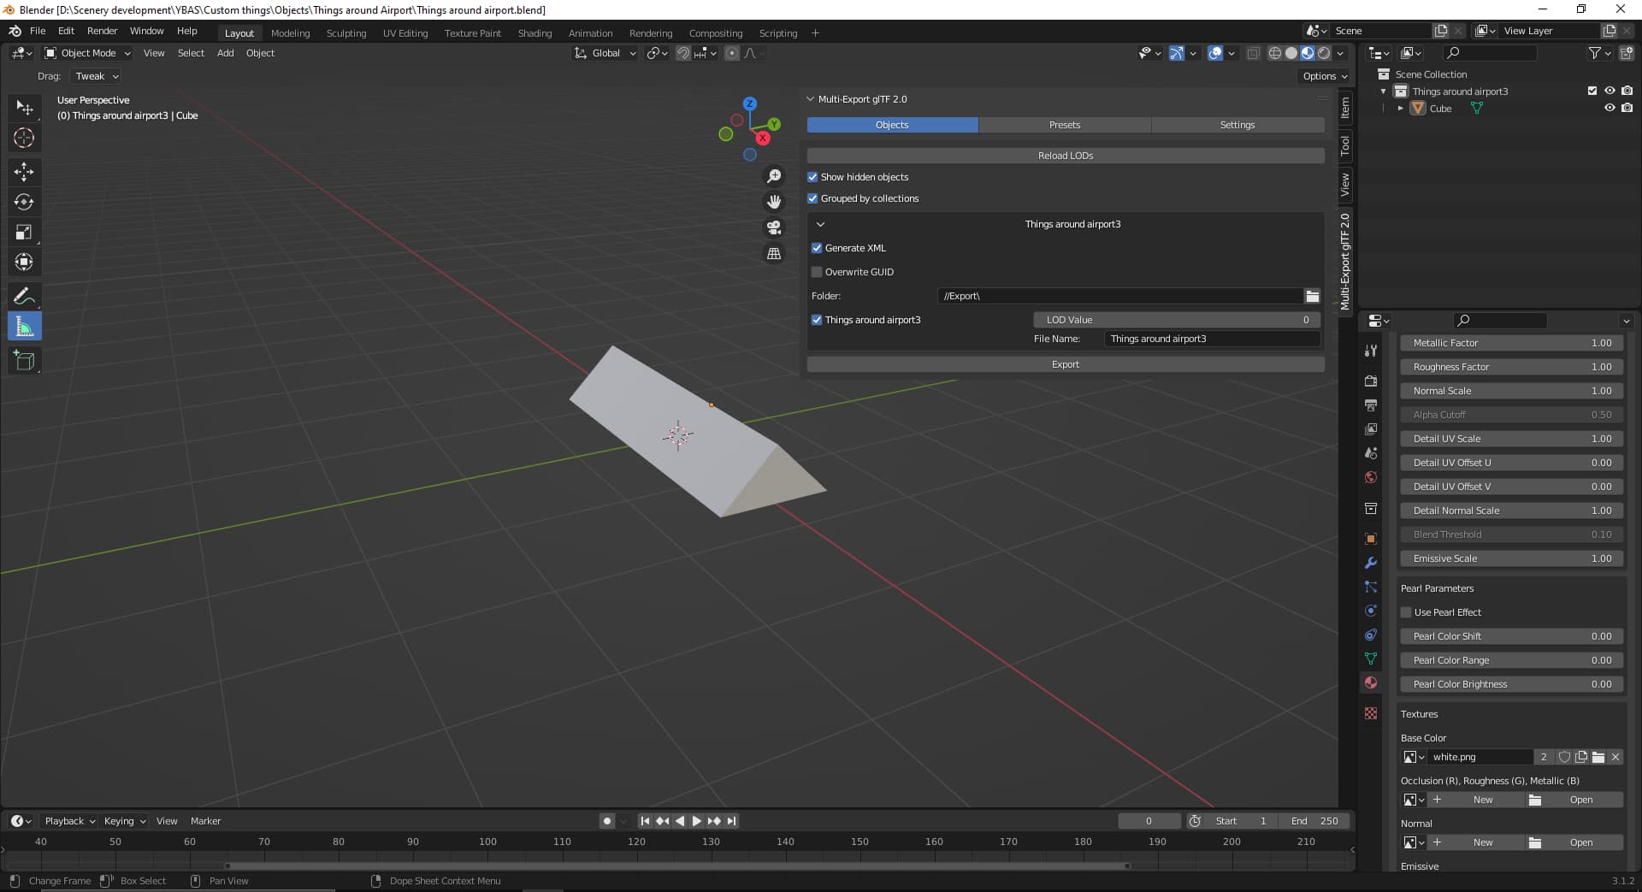Open the Render menu
This screenshot has height=892, width=1642.
point(102,31)
